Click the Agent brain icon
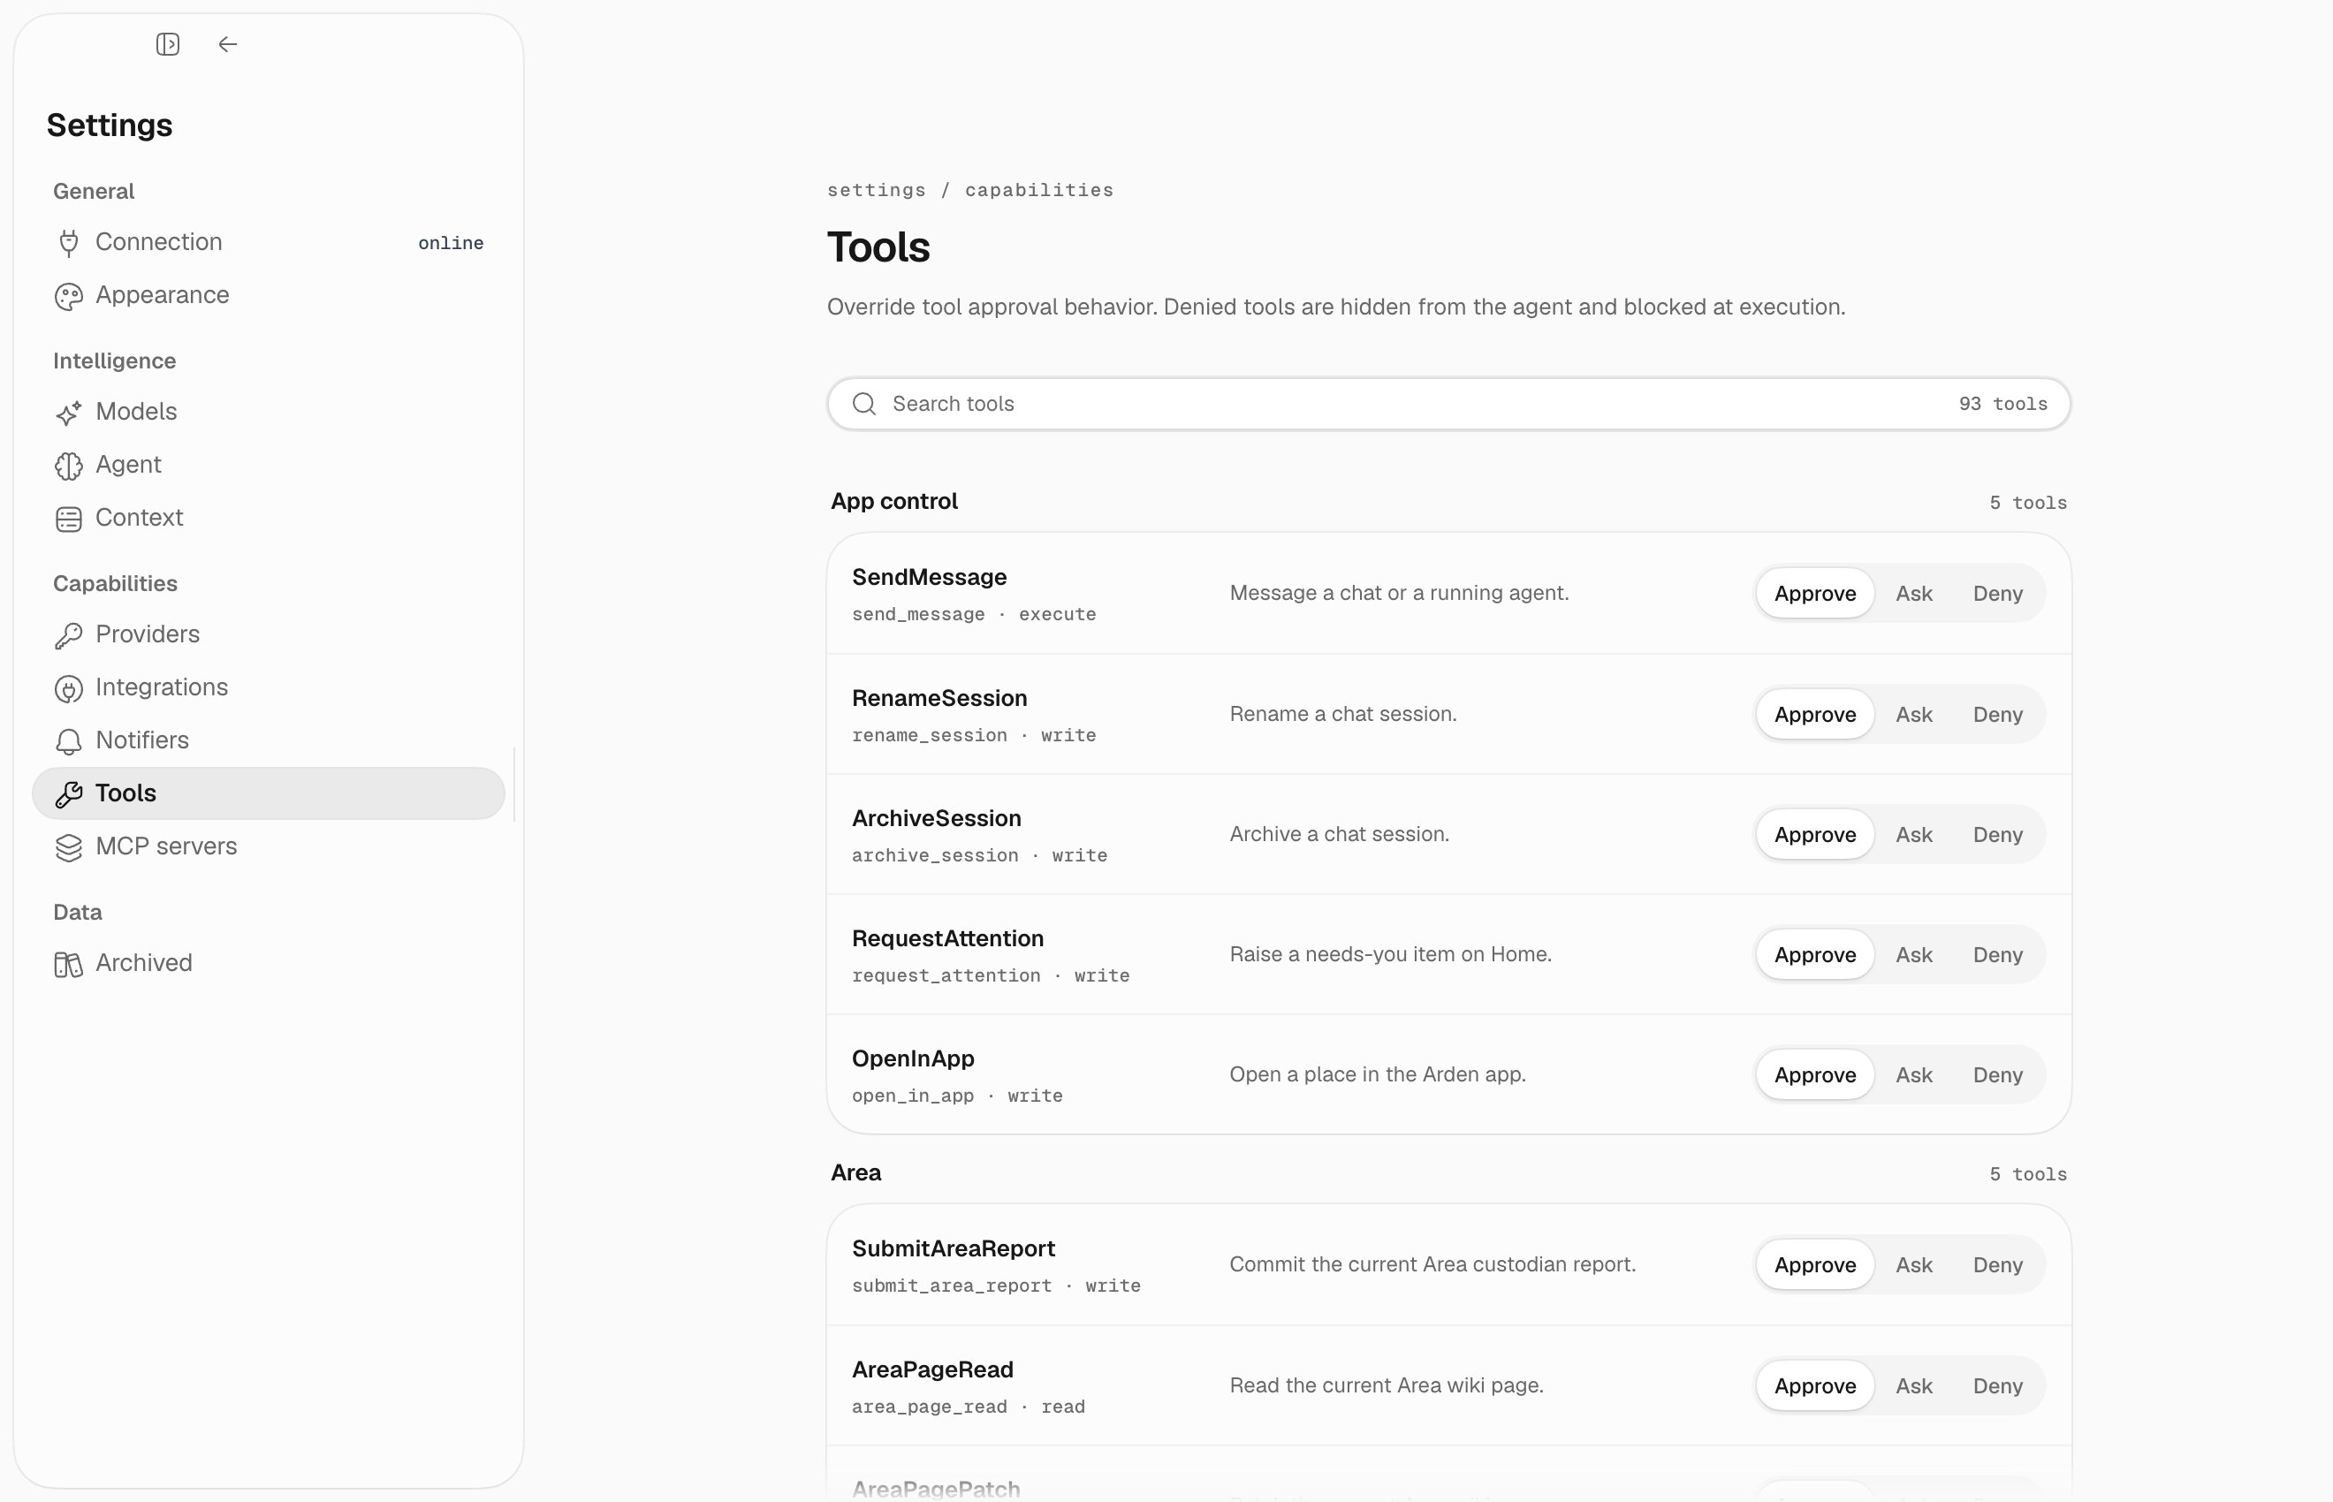The image size is (2333, 1502). click(68, 466)
